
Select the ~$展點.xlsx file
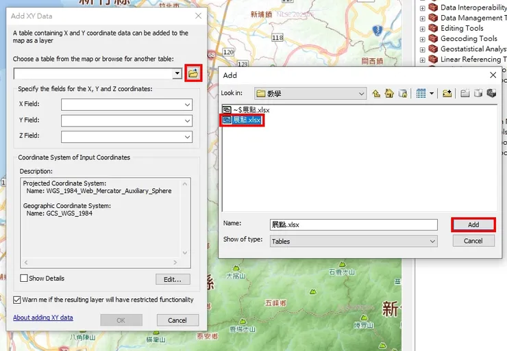coord(251,109)
